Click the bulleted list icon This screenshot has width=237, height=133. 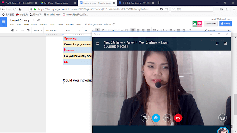(x=171, y=30)
